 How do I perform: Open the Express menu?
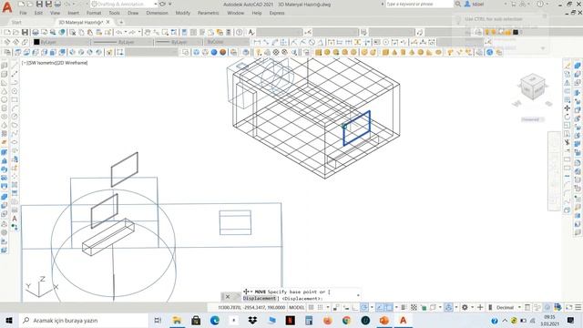point(277,13)
